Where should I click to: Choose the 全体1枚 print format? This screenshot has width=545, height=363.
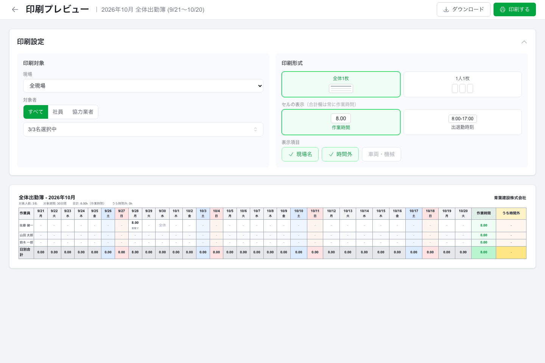pyautogui.click(x=341, y=84)
